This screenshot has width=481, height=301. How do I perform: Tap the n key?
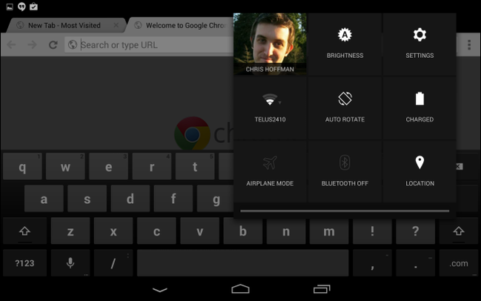[x=286, y=231]
